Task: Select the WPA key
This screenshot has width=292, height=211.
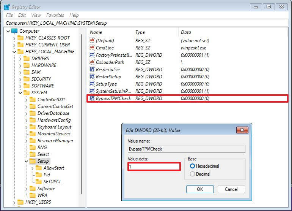Action: (42, 195)
